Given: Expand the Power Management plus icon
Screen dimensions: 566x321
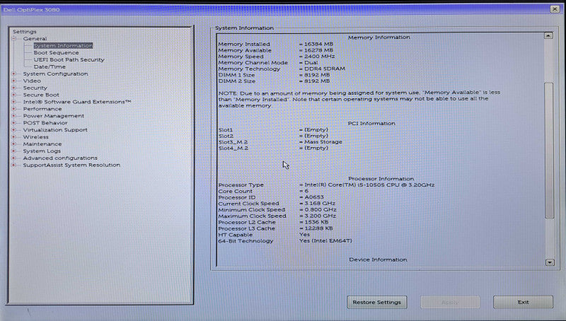Looking at the screenshot, I should [x=13, y=116].
